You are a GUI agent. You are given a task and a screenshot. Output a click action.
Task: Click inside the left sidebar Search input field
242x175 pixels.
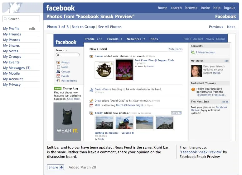click(23, 19)
